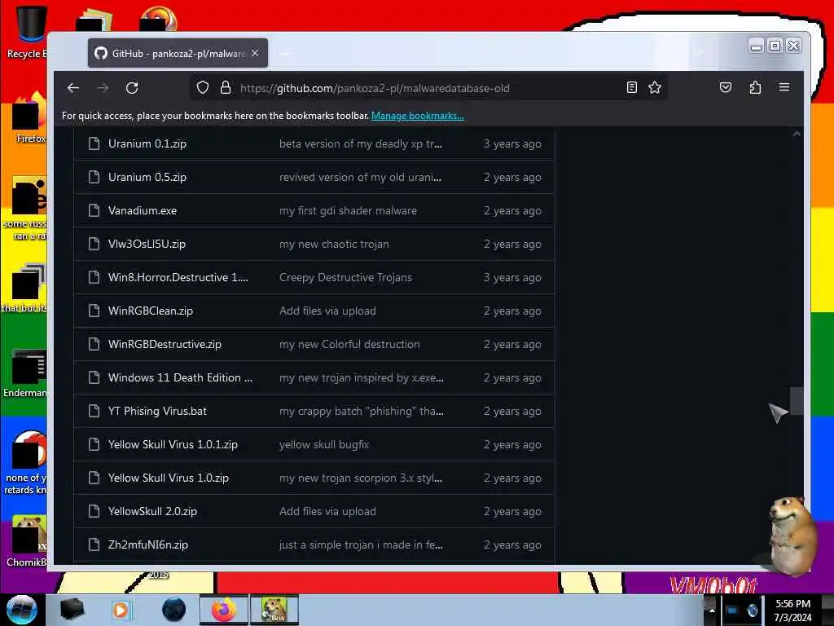Click the forward navigation arrow
The height and width of the screenshot is (626, 834).
[x=103, y=88]
